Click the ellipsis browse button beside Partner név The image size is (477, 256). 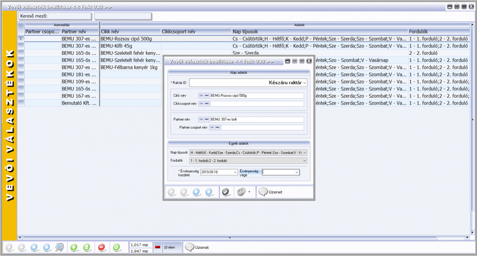[207, 119]
